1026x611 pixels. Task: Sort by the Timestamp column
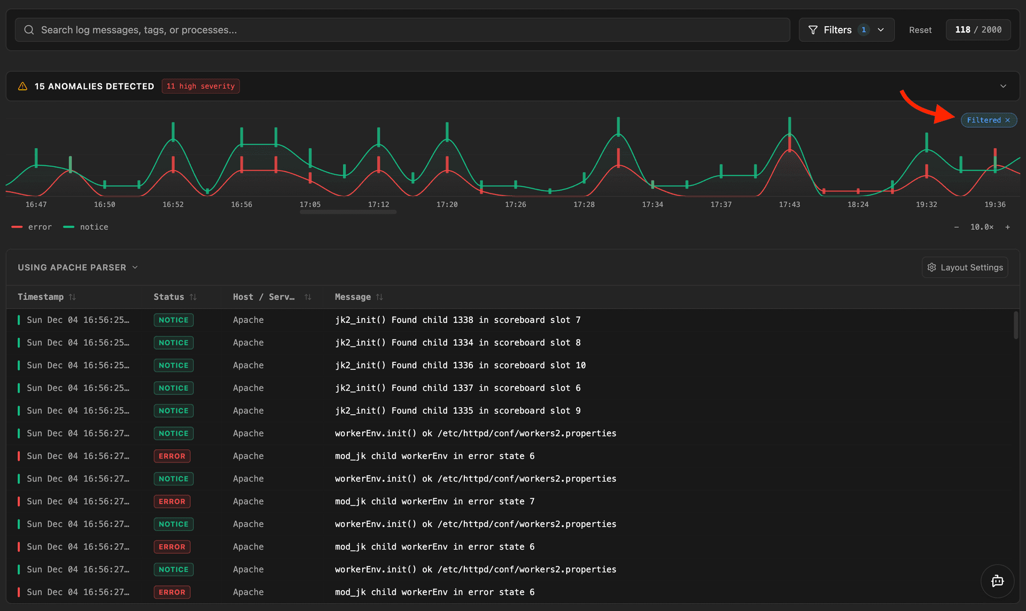point(47,297)
